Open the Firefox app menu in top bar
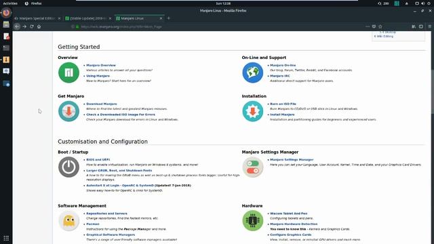434x244 pixels. coord(33,3)
